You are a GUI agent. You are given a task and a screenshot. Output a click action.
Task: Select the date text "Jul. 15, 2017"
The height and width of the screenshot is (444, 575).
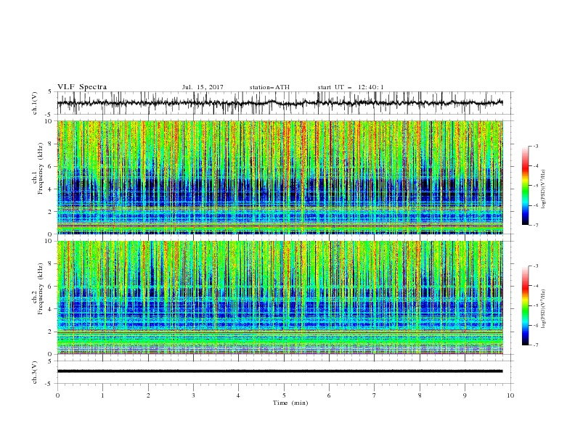click(203, 87)
